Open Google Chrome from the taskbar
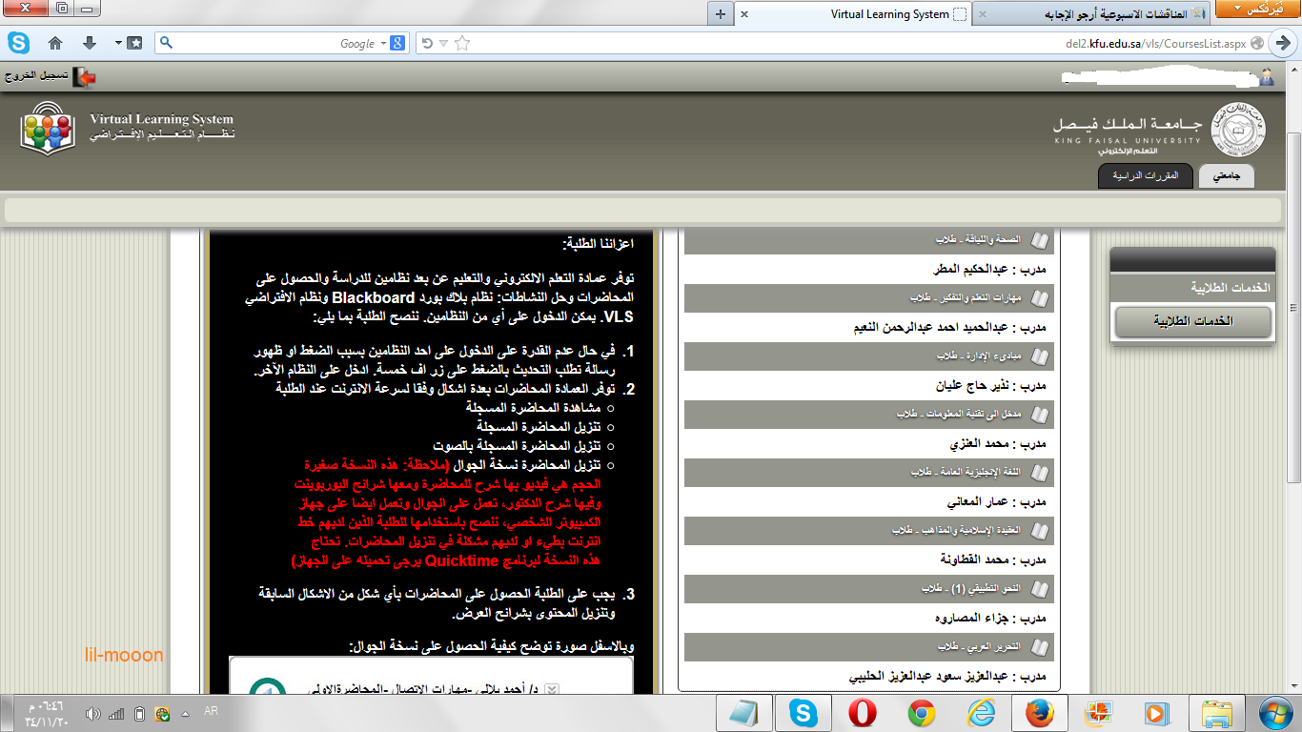The height and width of the screenshot is (732, 1302). 921,713
